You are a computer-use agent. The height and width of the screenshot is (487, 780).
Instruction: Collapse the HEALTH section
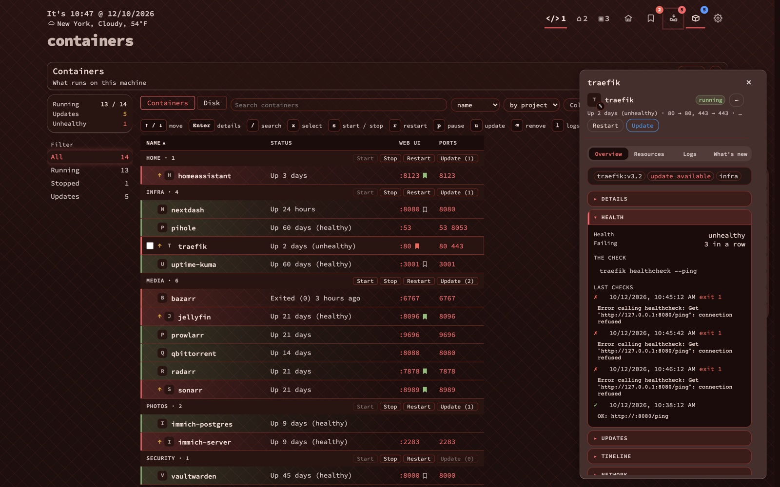pos(669,217)
